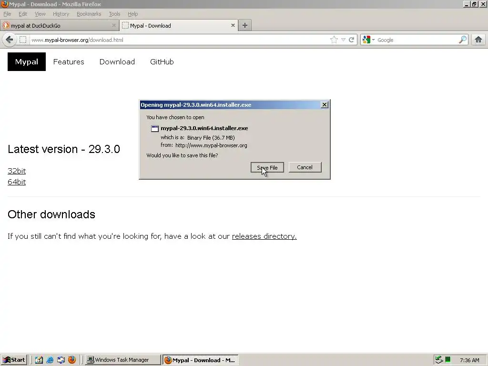Switch to Windows Task Manager taskbar button

pyautogui.click(x=123, y=360)
